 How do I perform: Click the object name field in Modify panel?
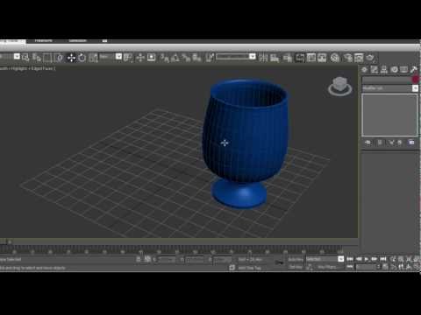coord(387,80)
